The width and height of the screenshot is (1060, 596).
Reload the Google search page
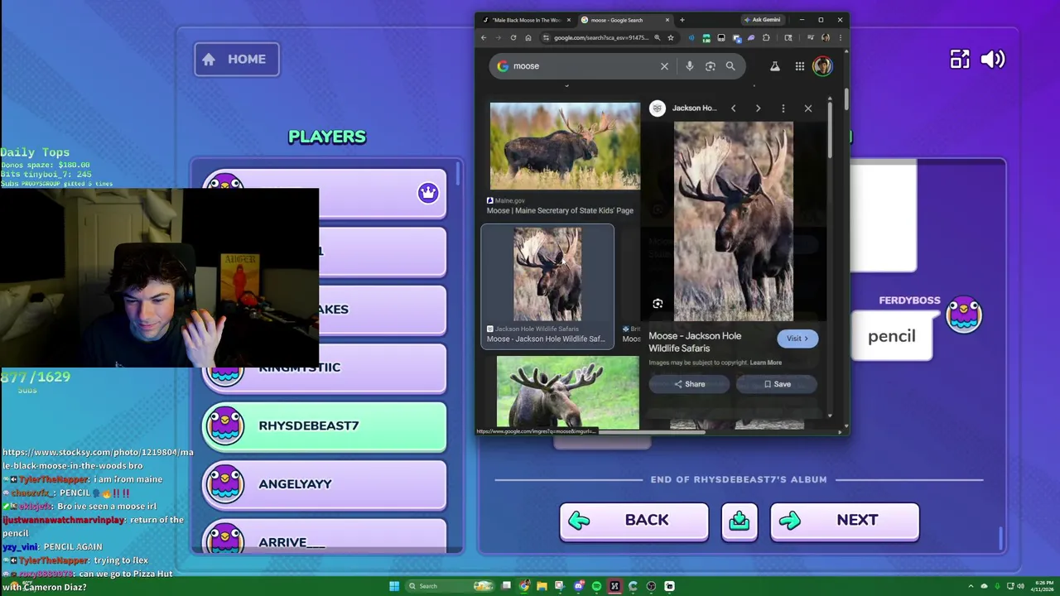coord(513,37)
